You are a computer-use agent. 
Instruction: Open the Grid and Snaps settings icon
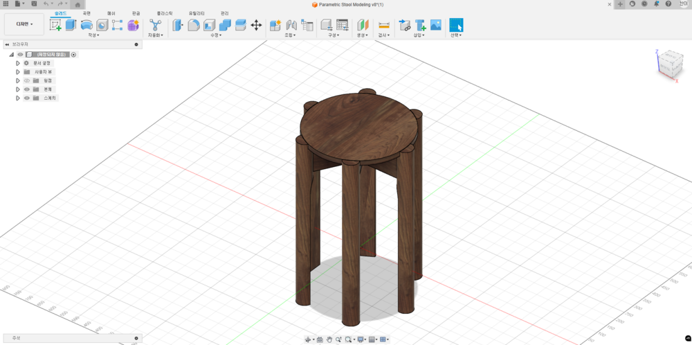point(373,339)
